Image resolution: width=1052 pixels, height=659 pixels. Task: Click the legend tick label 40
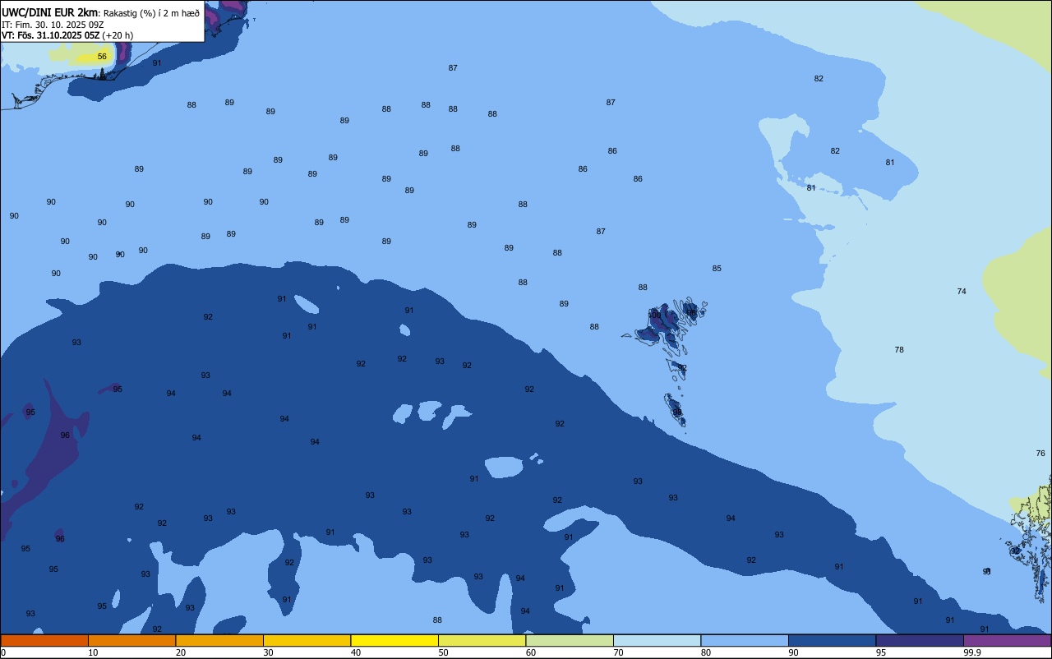pyautogui.click(x=355, y=652)
